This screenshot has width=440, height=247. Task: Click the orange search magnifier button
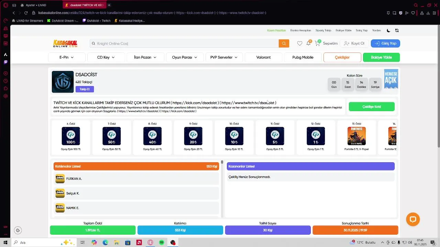coord(284,44)
